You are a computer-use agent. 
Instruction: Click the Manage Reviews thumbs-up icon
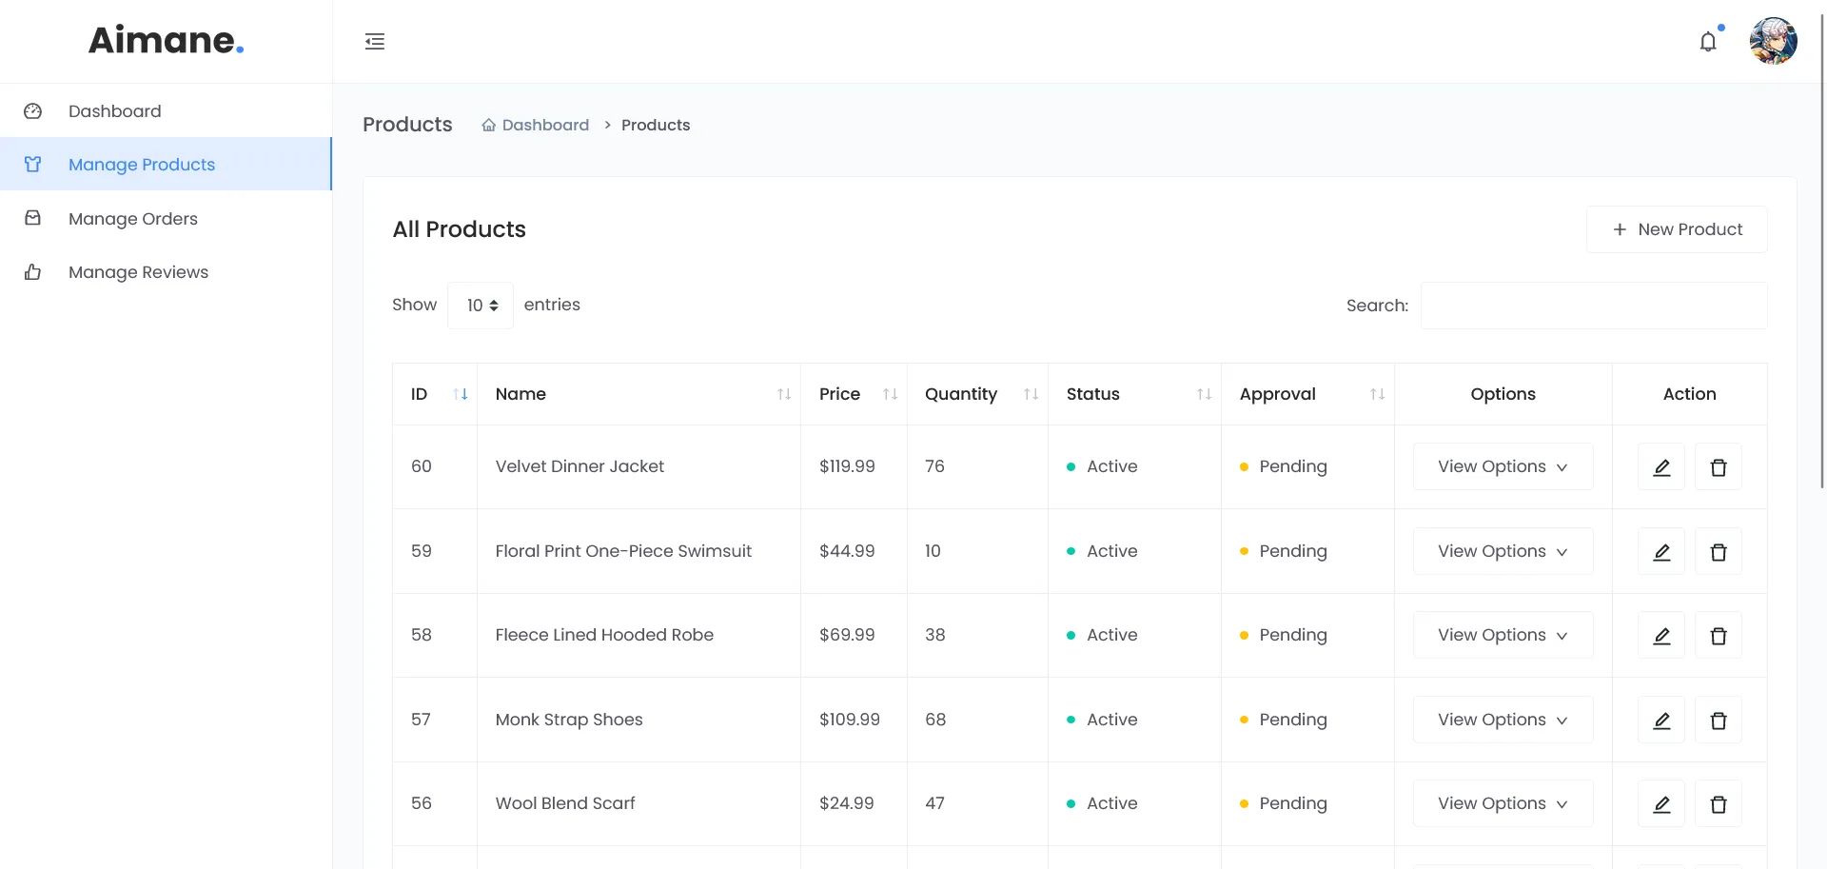coord(32,272)
